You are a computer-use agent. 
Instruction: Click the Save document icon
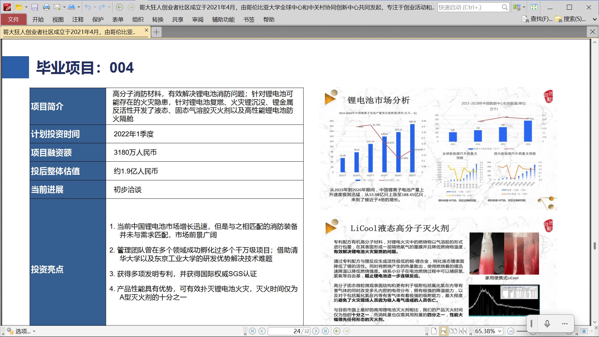(x=35, y=7)
